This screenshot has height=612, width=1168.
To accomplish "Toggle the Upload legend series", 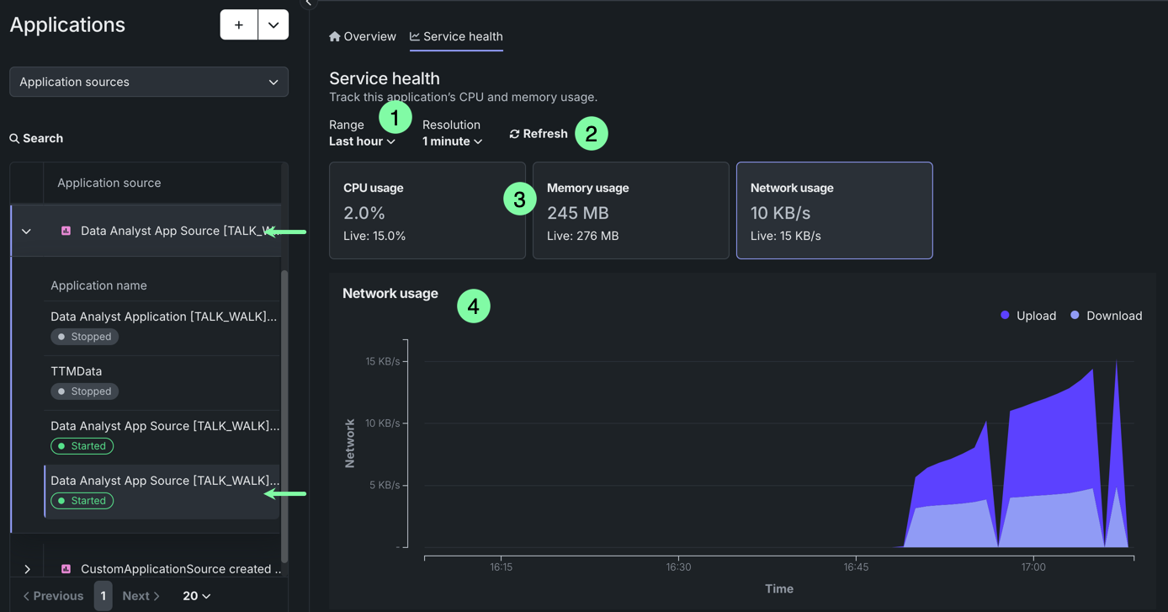I will point(1028,316).
